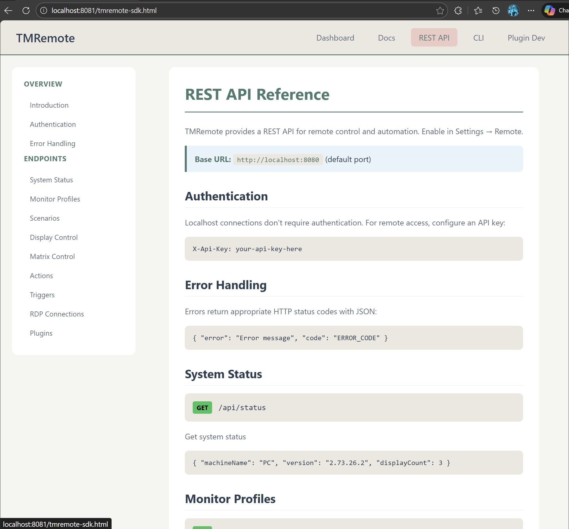Open the Plugin Dev page
This screenshot has width=569, height=529.
(x=526, y=37)
